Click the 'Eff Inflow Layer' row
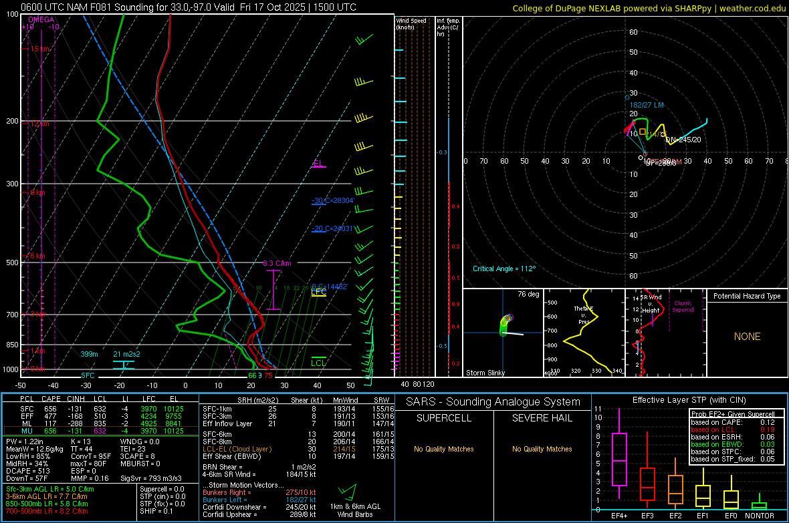The width and height of the screenshot is (789, 523). click(298, 423)
